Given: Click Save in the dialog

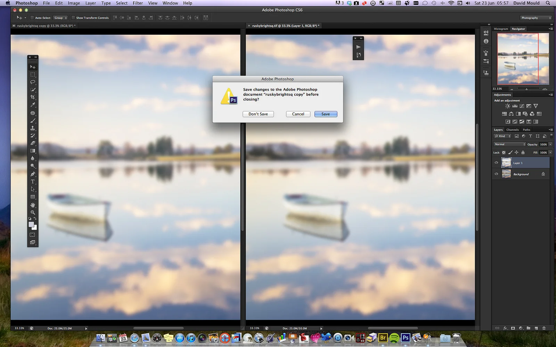Looking at the screenshot, I should [326, 114].
